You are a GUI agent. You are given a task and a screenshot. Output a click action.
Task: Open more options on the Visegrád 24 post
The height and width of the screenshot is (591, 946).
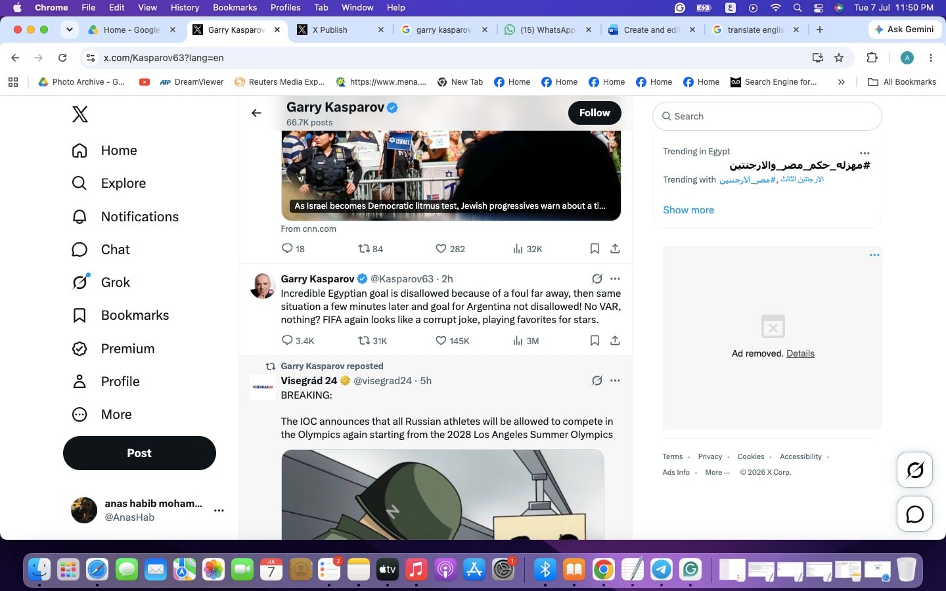point(615,381)
